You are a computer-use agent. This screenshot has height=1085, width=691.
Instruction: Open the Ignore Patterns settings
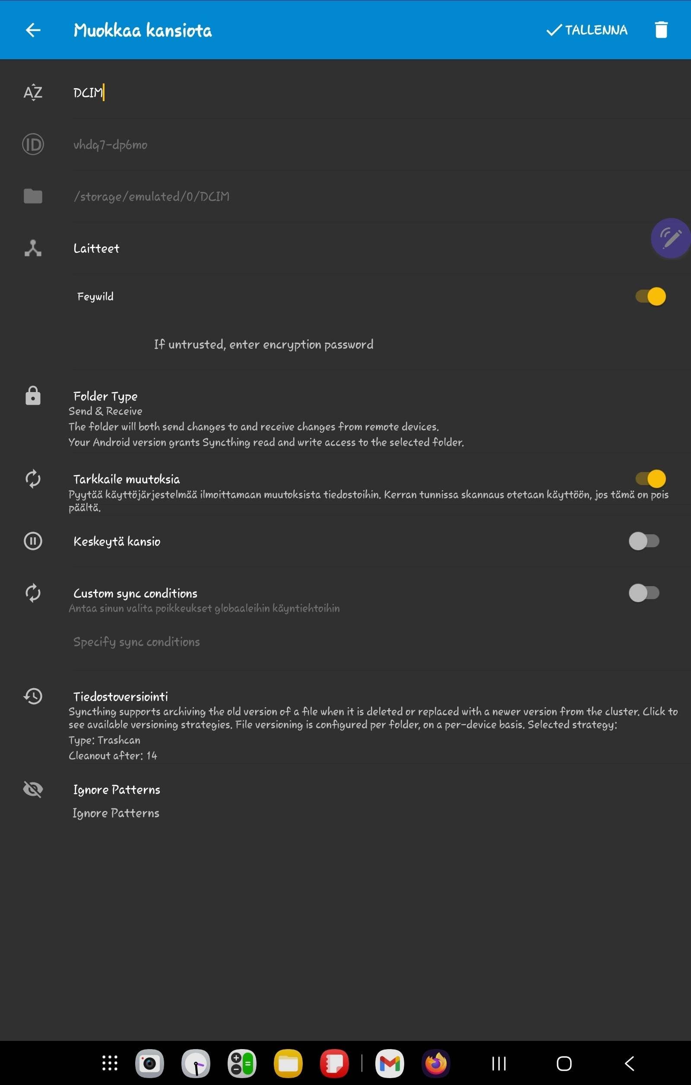(345, 800)
